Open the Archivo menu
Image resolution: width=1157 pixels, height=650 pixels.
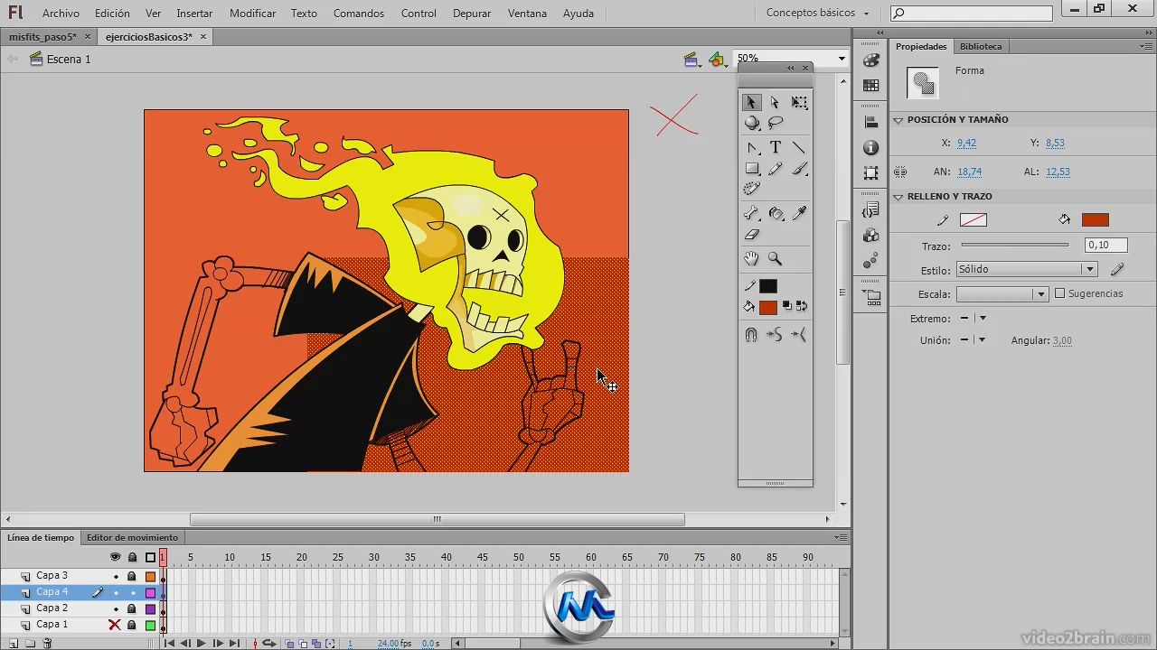[61, 14]
